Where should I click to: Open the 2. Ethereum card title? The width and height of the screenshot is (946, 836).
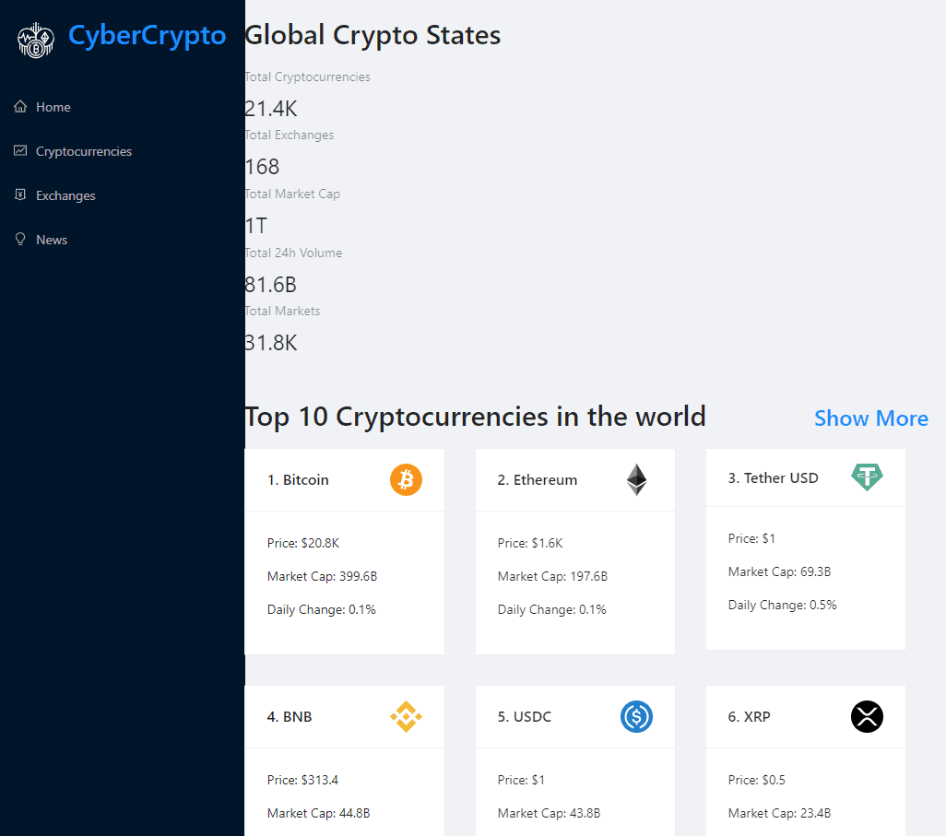(538, 479)
